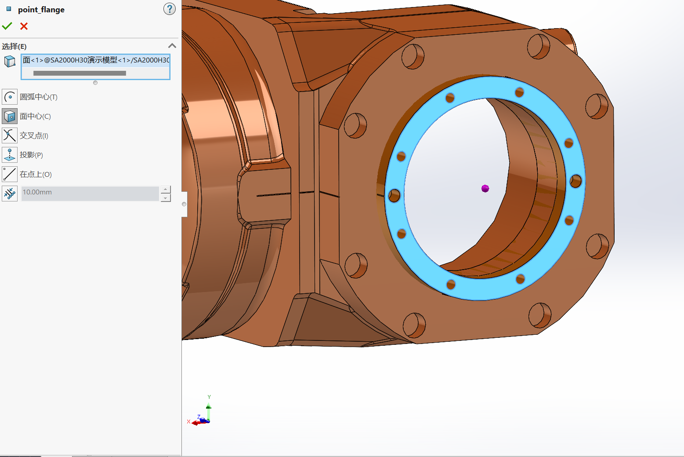This screenshot has width=684, height=457.
Task: Decrease the distance value with the down arrow
Action: (166, 198)
